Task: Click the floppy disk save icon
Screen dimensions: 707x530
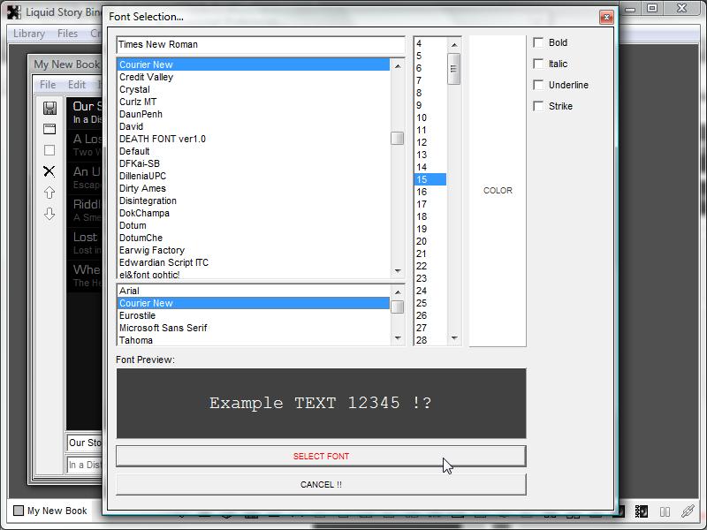Action: tap(49, 108)
